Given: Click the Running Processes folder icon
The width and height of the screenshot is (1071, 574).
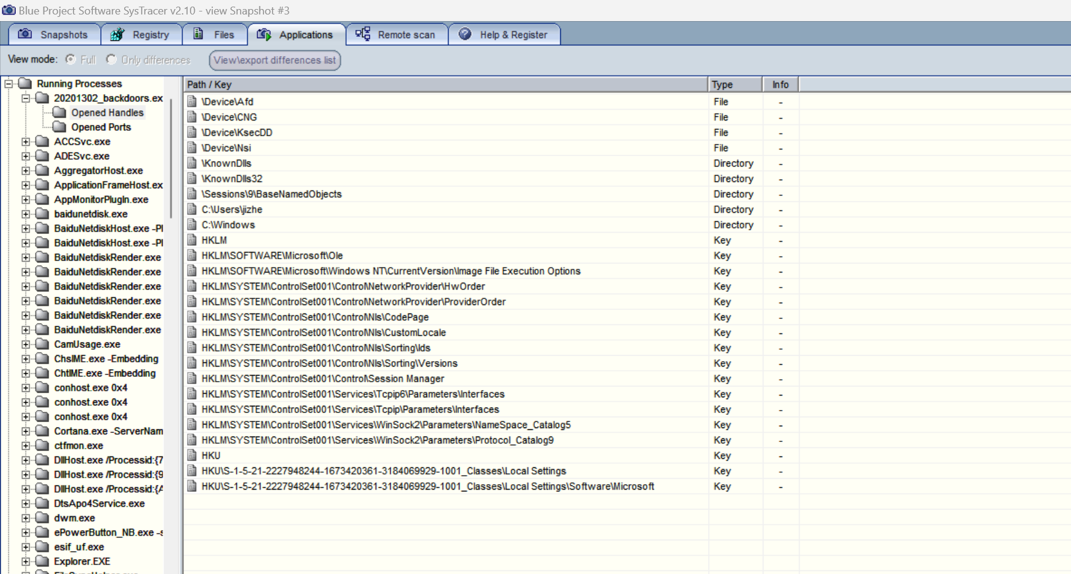Looking at the screenshot, I should 25,83.
